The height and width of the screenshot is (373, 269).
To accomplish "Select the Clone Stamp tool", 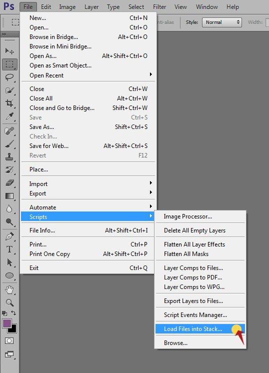I will [x=9, y=157].
